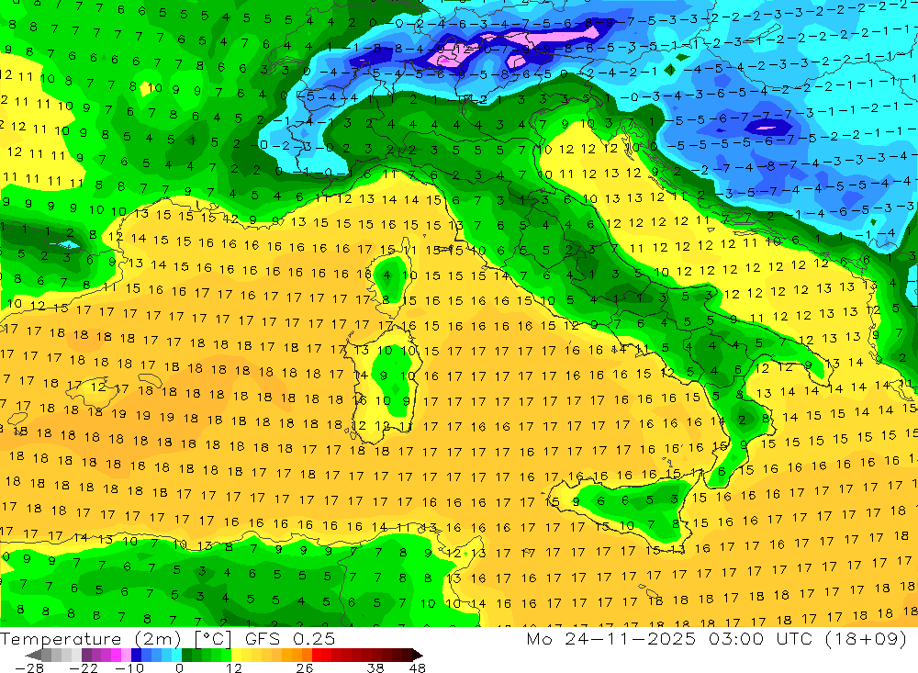The width and height of the screenshot is (918, 673).
Task: Click the -22 value on the legend
Action: click(84, 668)
